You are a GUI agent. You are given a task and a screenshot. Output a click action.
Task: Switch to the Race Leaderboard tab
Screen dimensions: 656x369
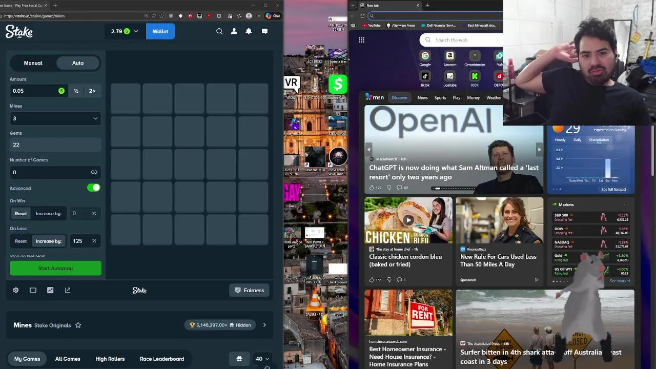pyautogui.click(x=162, y=359)
